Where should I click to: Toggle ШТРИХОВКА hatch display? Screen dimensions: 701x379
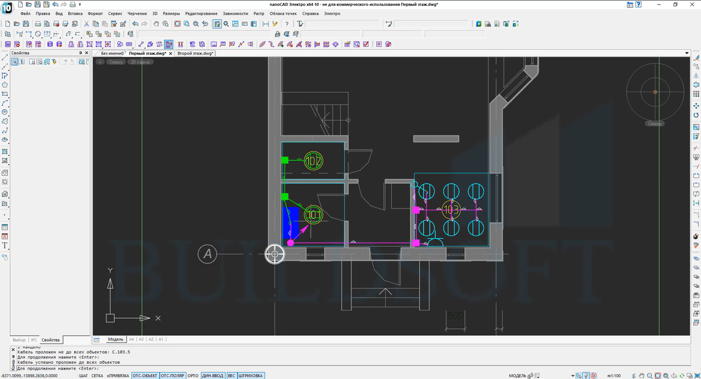(x=251, y=375)
